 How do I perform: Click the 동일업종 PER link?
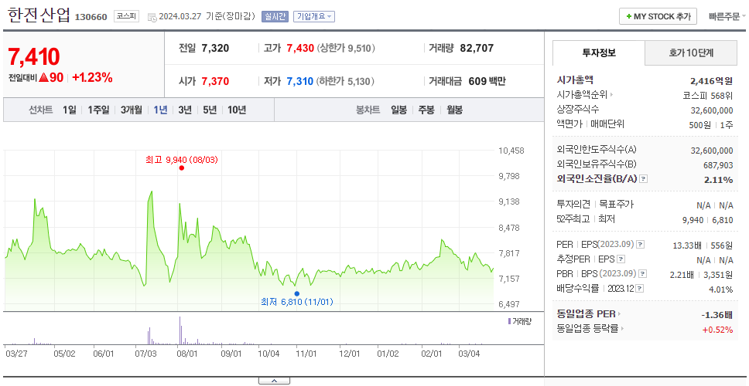tap(586, 314)
